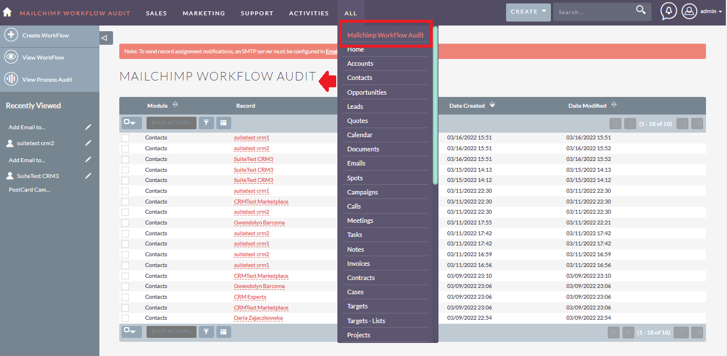727x356 pixels.
Task: Open column chooser icon in bottom toolbar
Action: point(223,332)
